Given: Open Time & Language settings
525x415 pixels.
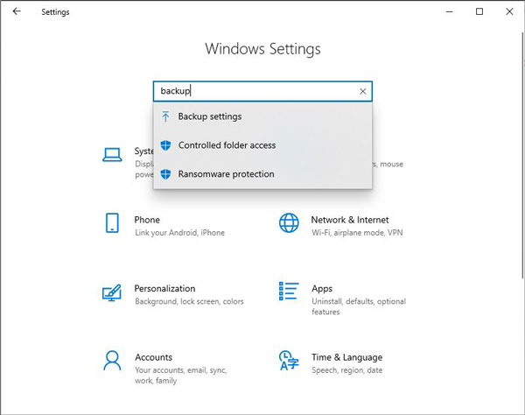Looking at the screenshot, I should coord(331,363).
